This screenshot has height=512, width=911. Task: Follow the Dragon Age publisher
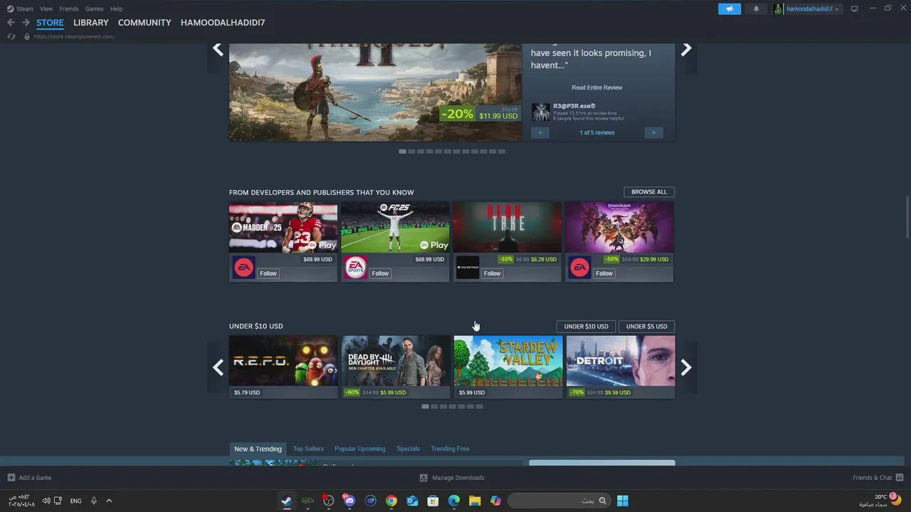coord(604,273)
